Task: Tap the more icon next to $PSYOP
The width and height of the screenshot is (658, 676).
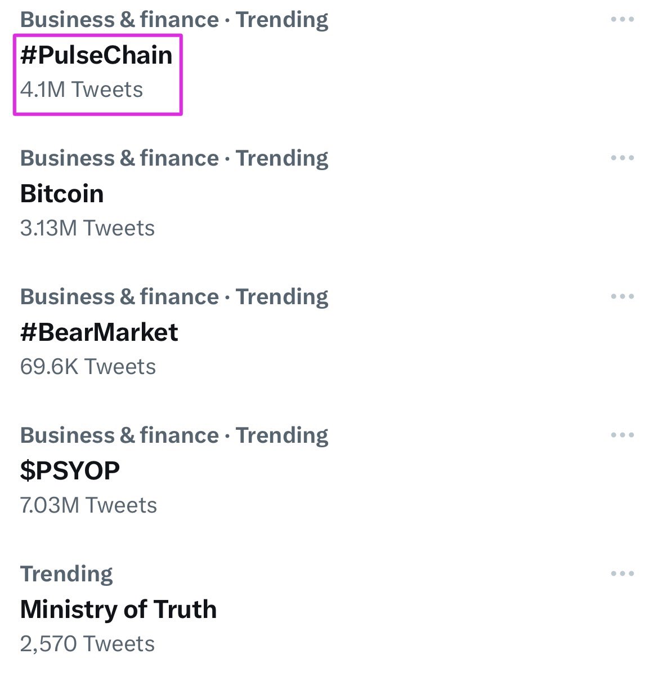Action: pyautogui.click(x=622, y=435)
